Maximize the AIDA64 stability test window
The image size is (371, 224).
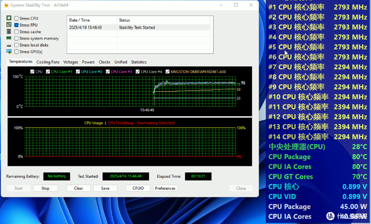point(236,5)
